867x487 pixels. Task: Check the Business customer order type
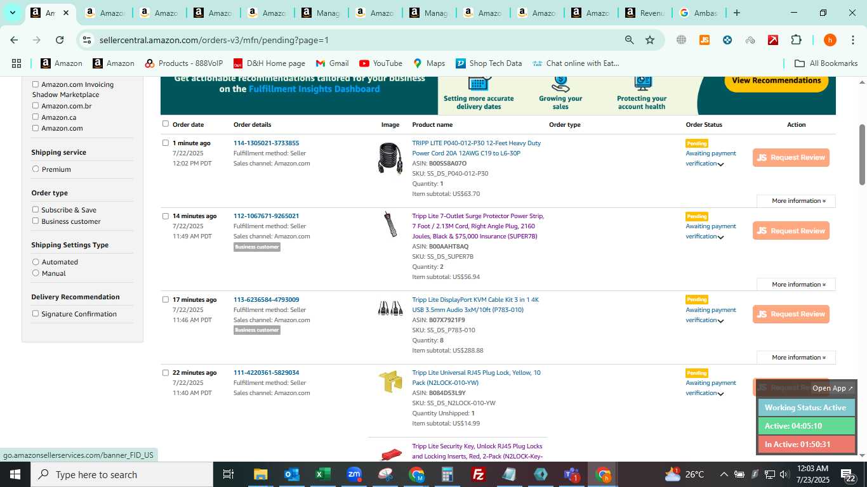[x=36, y=221]
